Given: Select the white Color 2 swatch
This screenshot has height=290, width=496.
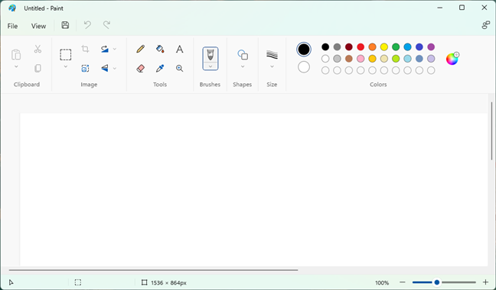Looking at the screenshot, I should (x=304, y=67).
